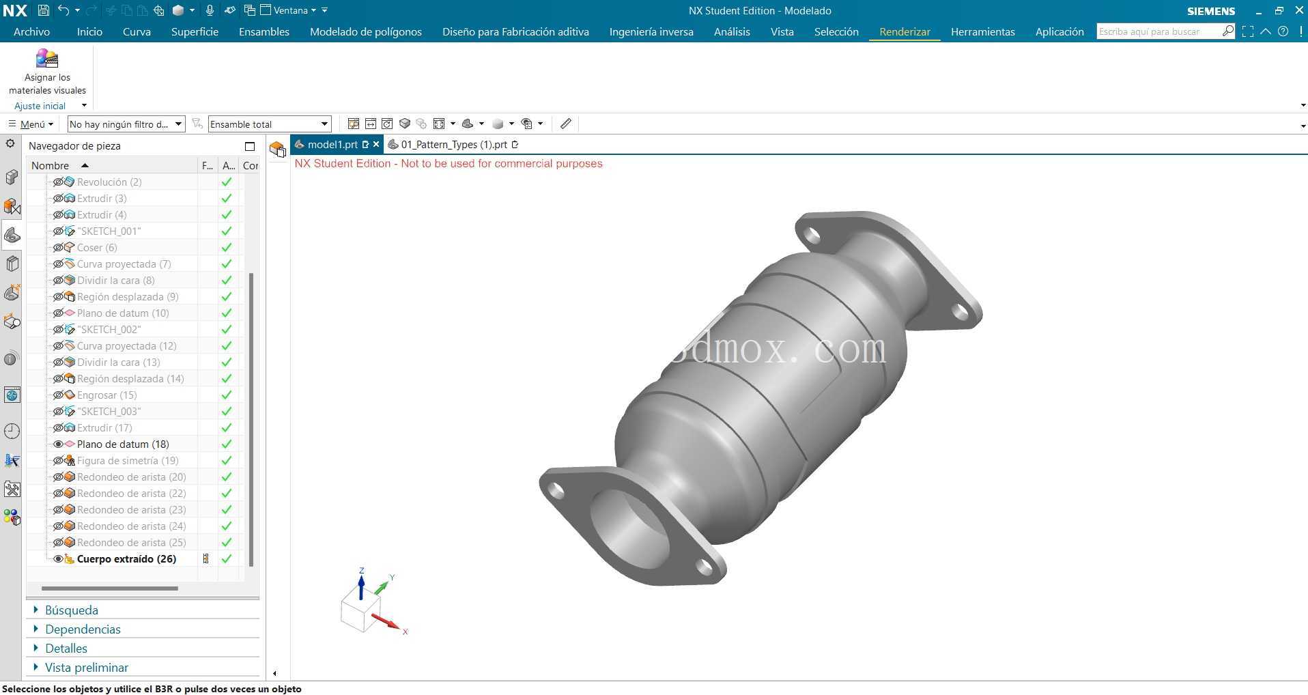The width and height of the screenshot is (1308, 695).
Task: Click the Save icon in the title bar
Action: [x=43, y=10]
